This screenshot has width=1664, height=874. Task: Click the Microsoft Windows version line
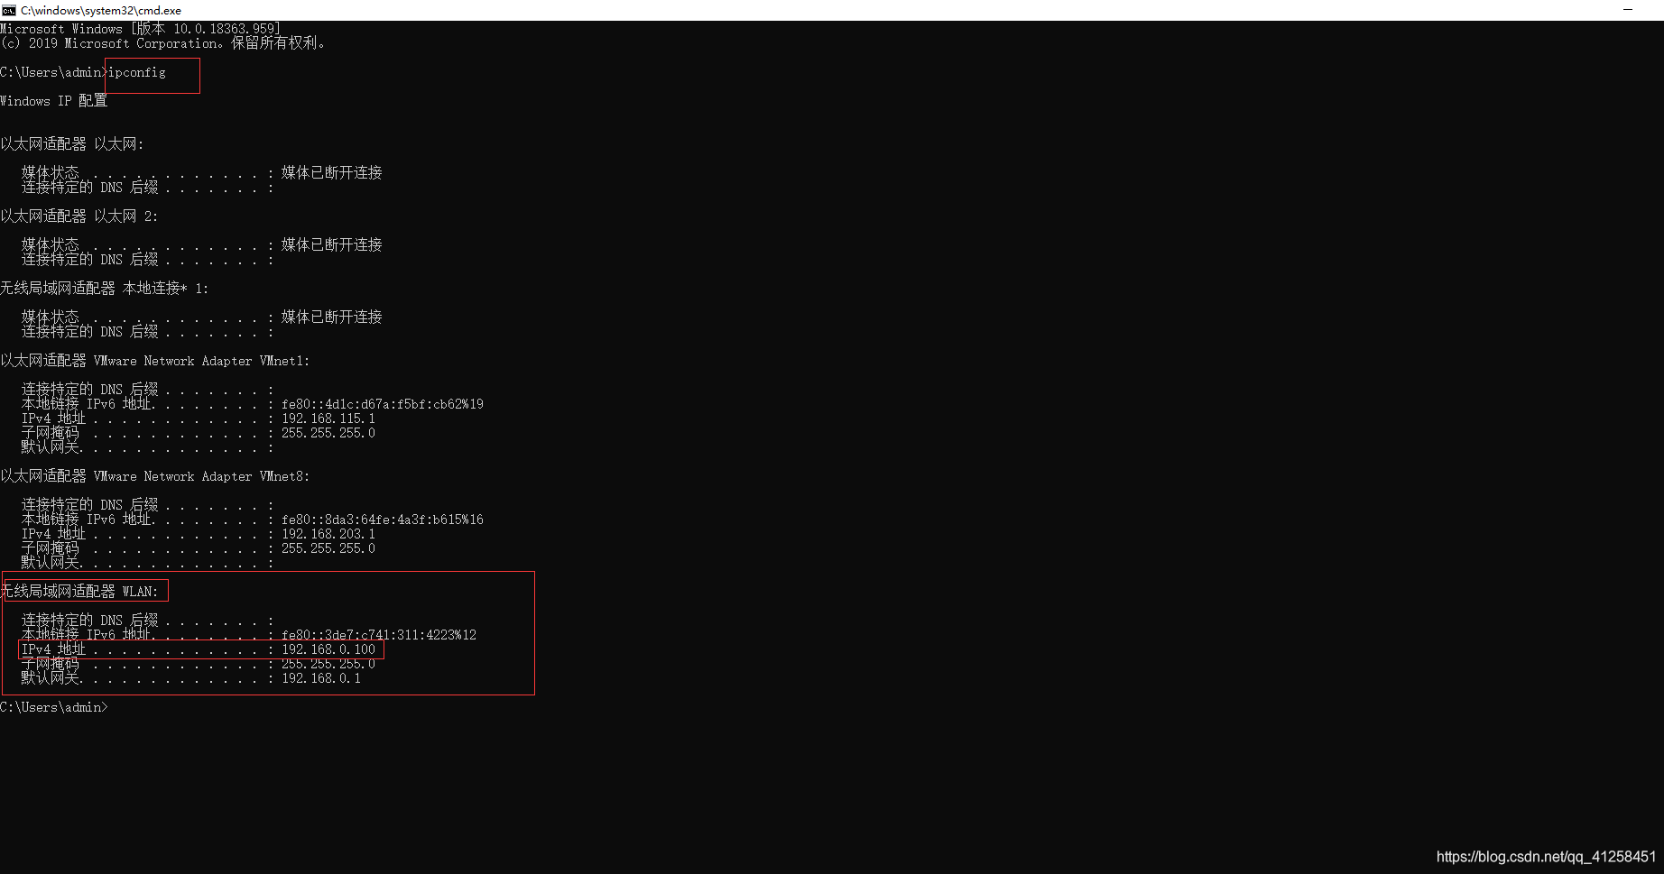pyautogui.click(x=141, y=29)
